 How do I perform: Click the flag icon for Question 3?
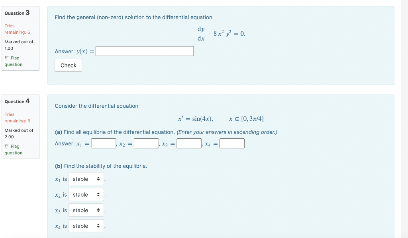click(x=7, y=58)
